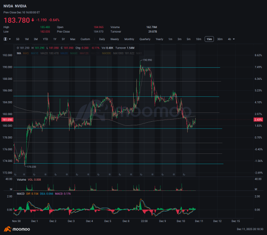267x235 pixels.
Task: Click the MACD indicator label
Action: click(21, 194)
